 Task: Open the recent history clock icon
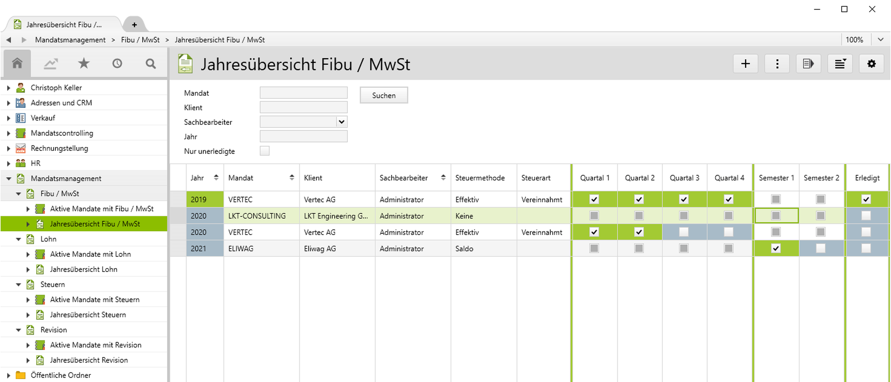[x=117, y=63]
